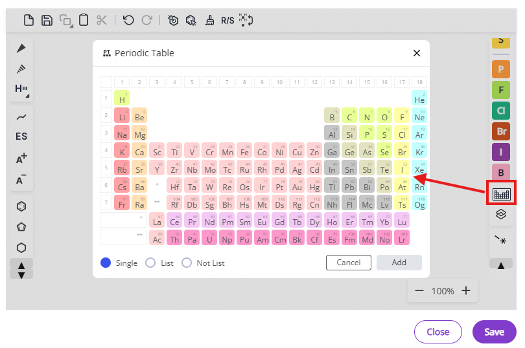
Task: Pick the orange Phosphorus atom swatch
Action: point(501,68)
